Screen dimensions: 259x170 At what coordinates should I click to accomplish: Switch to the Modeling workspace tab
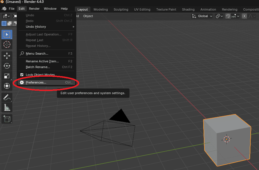click(100, 9)
